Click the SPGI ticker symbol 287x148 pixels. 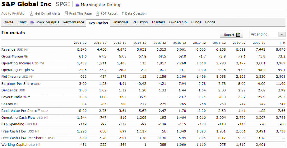63,4
